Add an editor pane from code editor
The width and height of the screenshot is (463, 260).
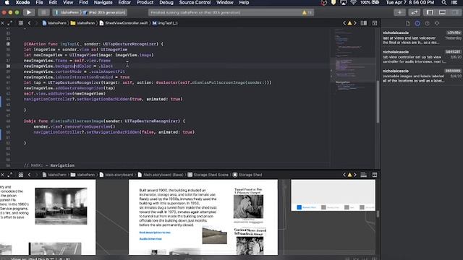pyautogui.click(x=375, y=23)
